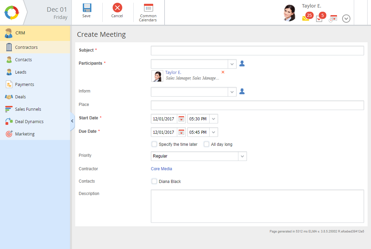
Task: Open the Start Date time dropdown
Action: tap(213, 119)
